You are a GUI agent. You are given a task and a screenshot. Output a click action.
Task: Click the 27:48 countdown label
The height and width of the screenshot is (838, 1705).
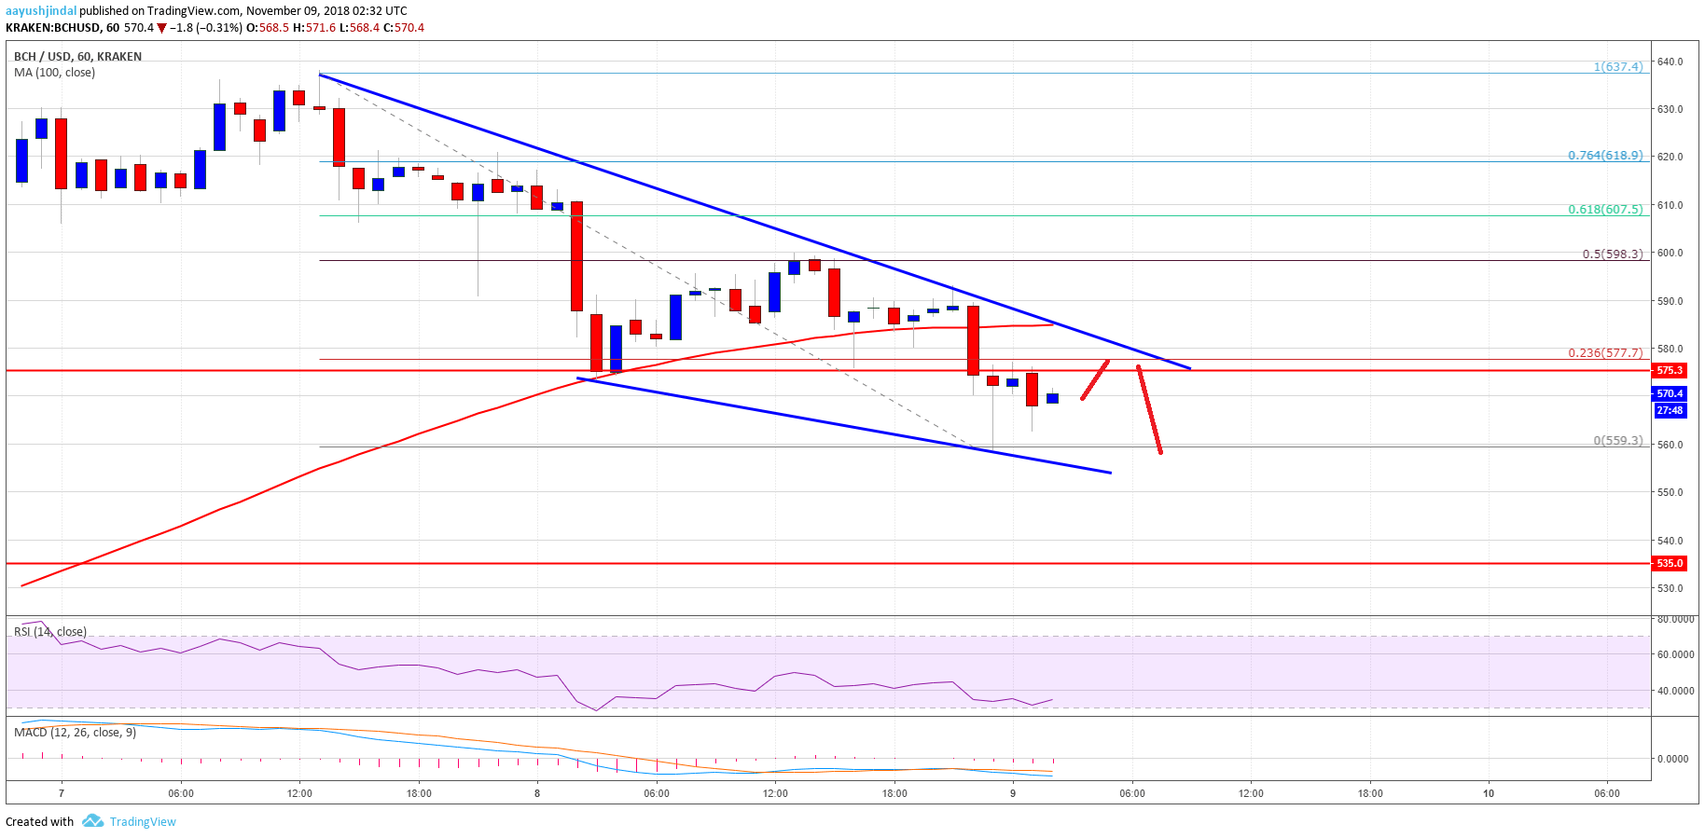[1669, 411]
